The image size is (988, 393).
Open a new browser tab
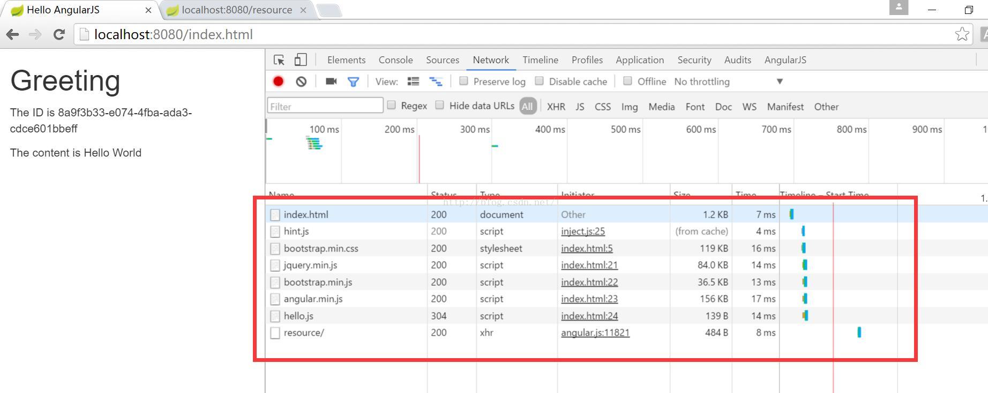click(x=329, y=10)
